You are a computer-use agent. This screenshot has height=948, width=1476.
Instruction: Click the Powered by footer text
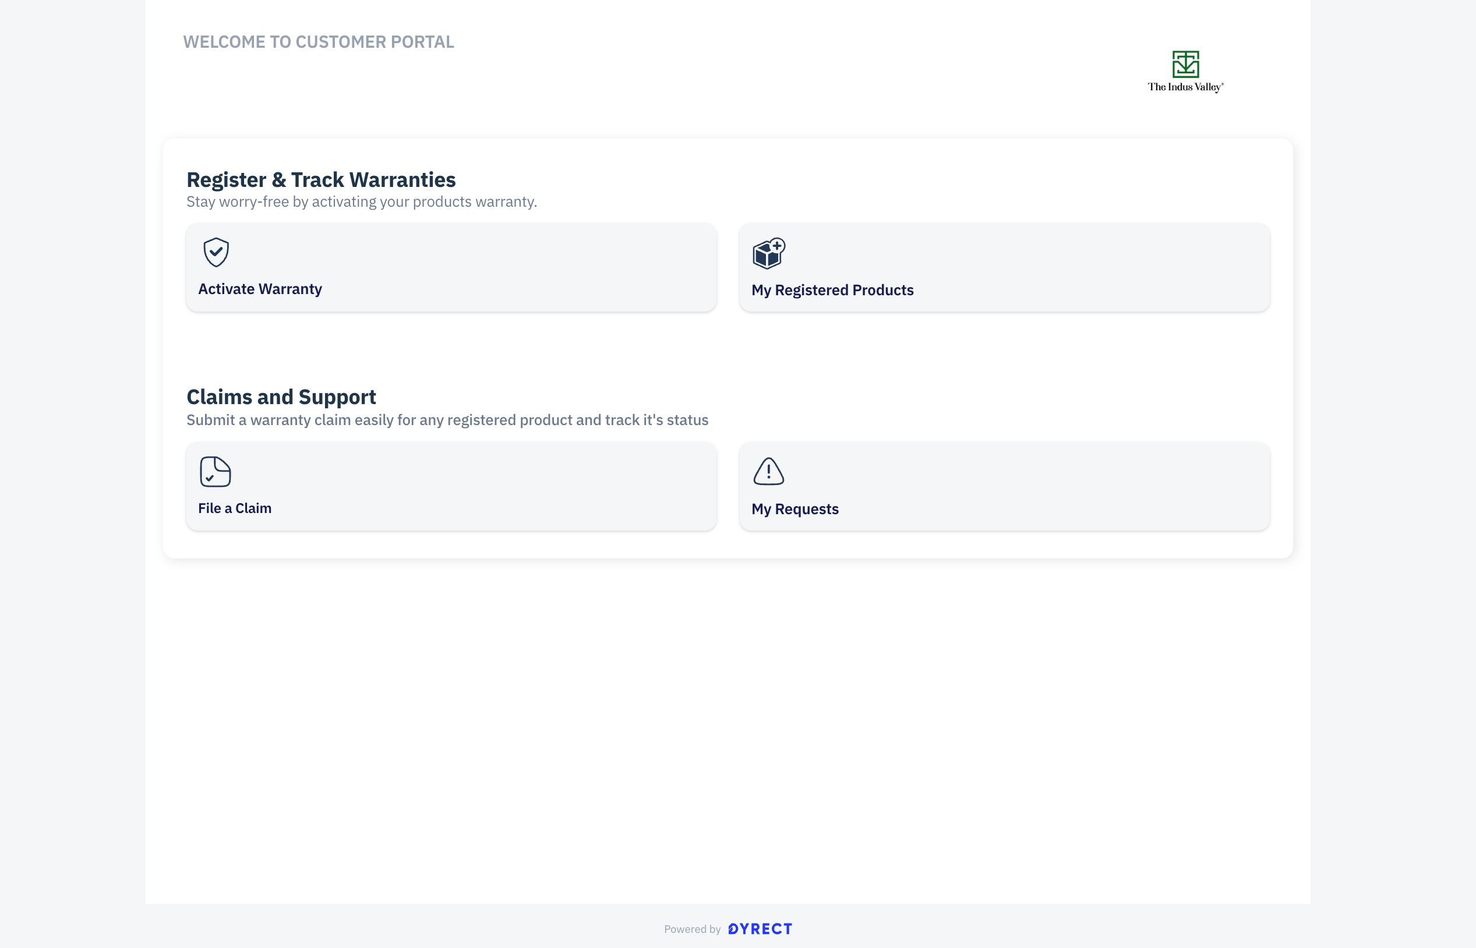[692, 929]
